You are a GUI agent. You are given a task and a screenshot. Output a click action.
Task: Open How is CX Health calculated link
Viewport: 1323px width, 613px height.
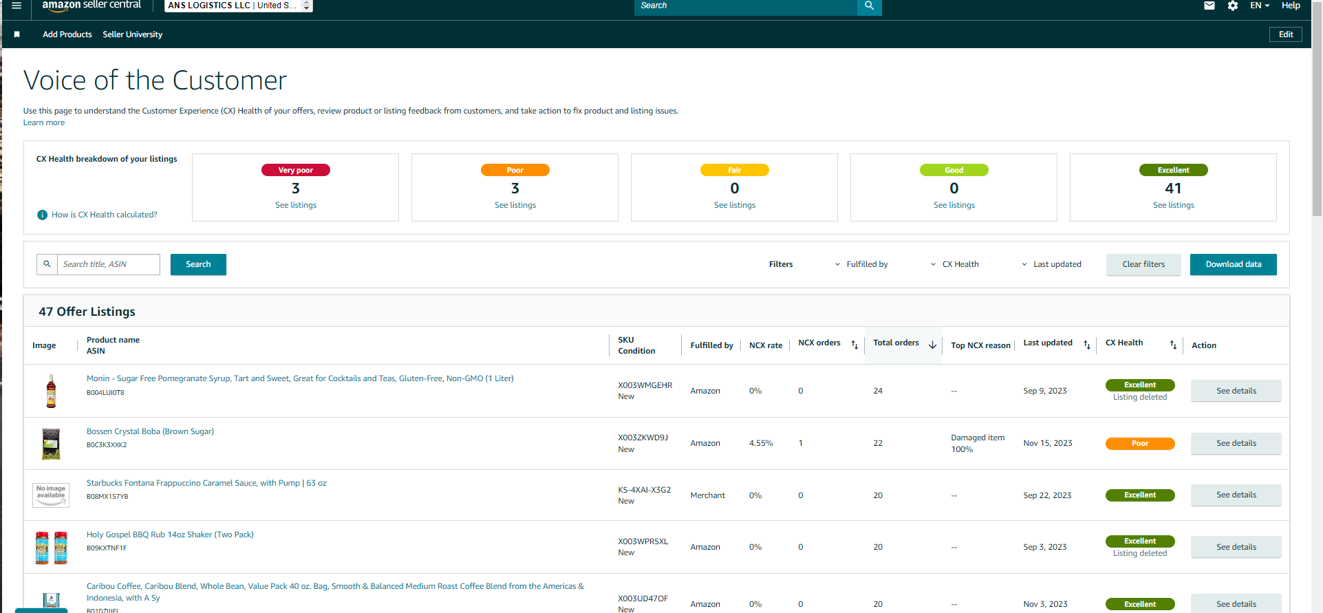pyautogui.click(x=105, y=215)
